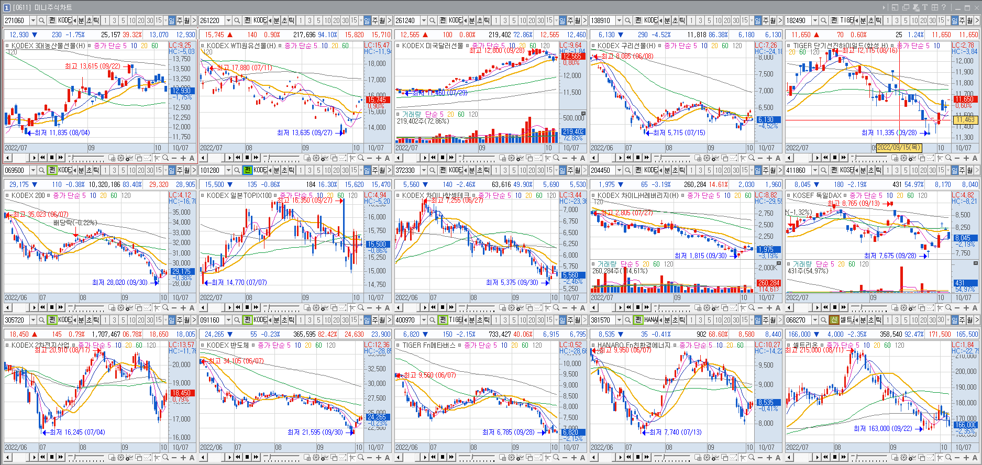The image size is (982, 465).
Task: Zoom-in plus icon under KODEX 3대농산물선물 chart
Action: [183, 158]
